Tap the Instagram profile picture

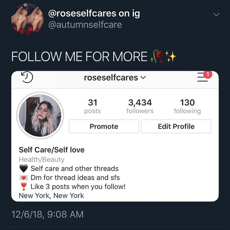click(x=40, y=115)
